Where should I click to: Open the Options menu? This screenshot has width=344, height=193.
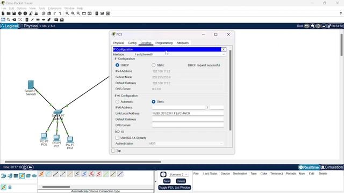point(21,9)
